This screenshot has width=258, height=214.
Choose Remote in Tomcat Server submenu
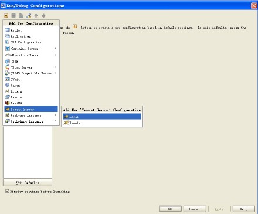point(102,123)
